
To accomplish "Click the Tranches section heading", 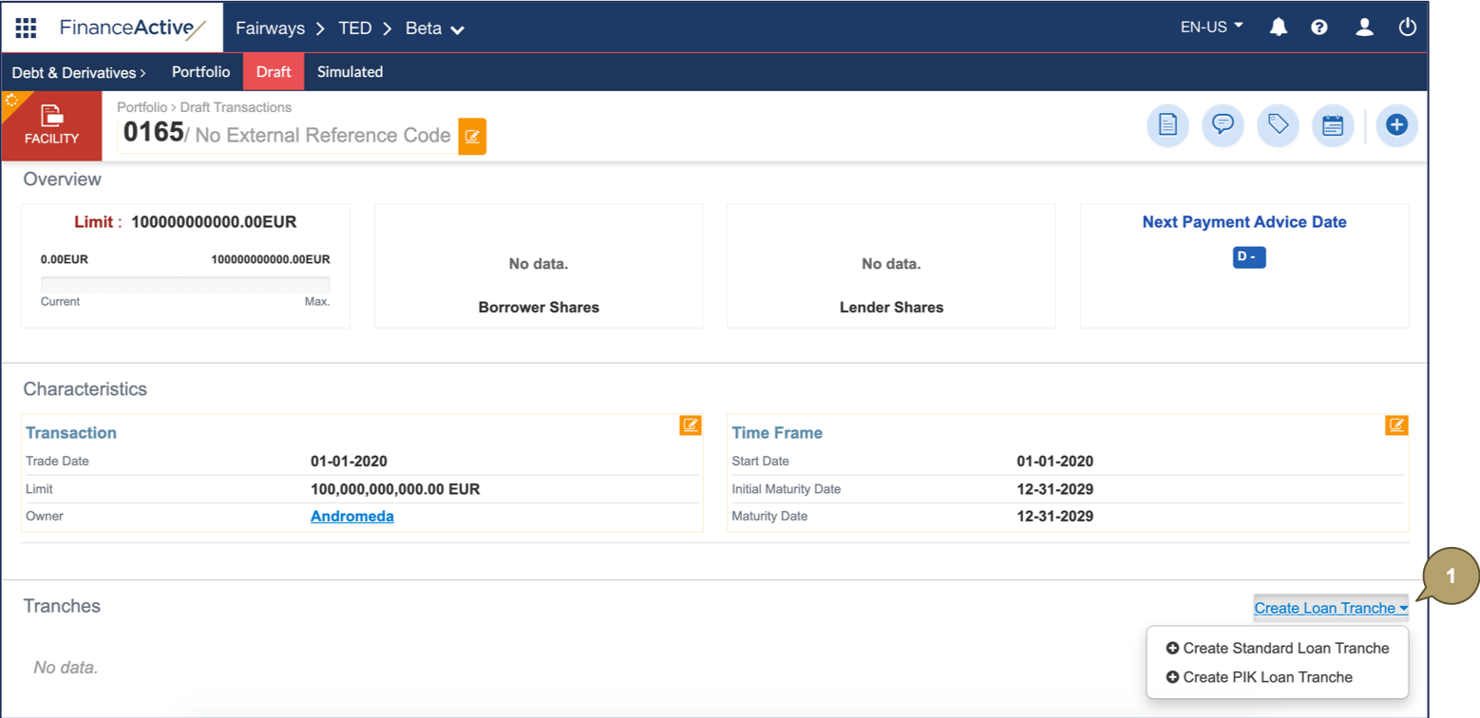I will click(62, 606).
